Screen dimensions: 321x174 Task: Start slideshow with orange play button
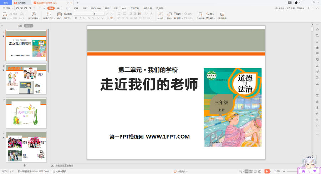tap(267, 171)
